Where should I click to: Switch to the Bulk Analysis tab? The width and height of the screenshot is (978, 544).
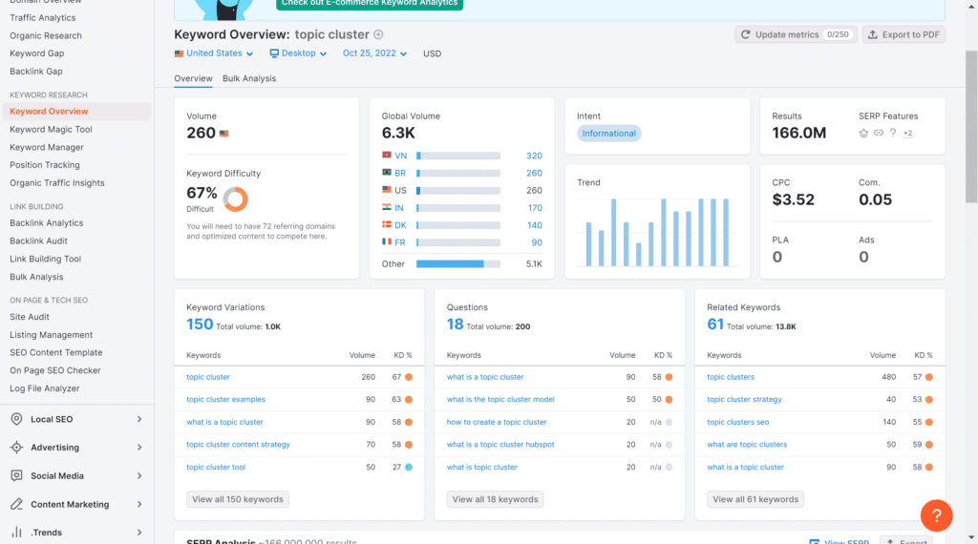point(249,78)
